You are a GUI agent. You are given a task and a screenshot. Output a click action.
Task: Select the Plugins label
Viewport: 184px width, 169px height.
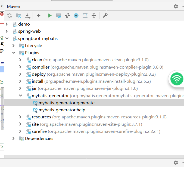tap(32, 53)
